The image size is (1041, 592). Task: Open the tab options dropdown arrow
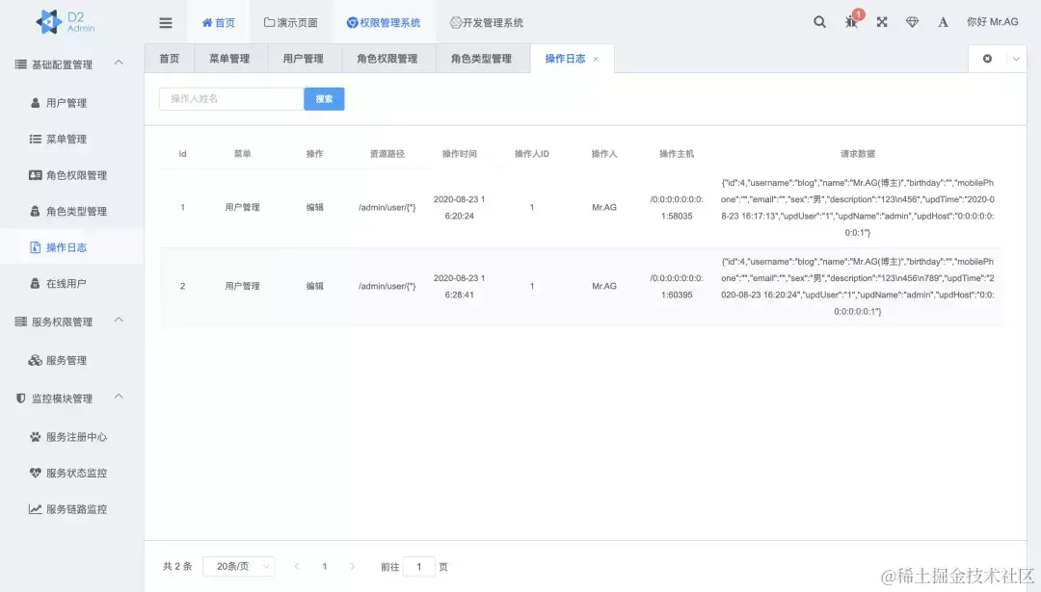click(x=1015, y=58)
